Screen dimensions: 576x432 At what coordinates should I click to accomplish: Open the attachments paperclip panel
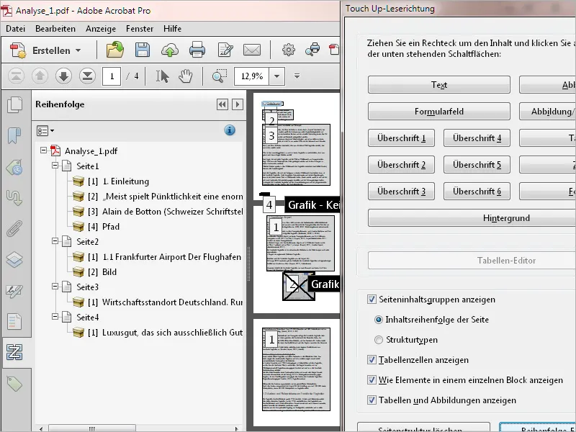point(14,228)
